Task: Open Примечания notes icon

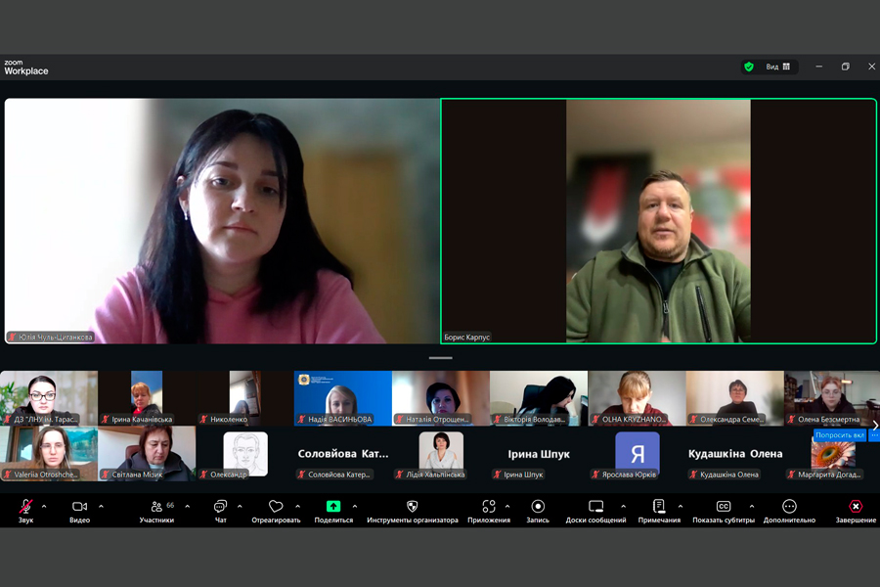Action: pos(659,511)
